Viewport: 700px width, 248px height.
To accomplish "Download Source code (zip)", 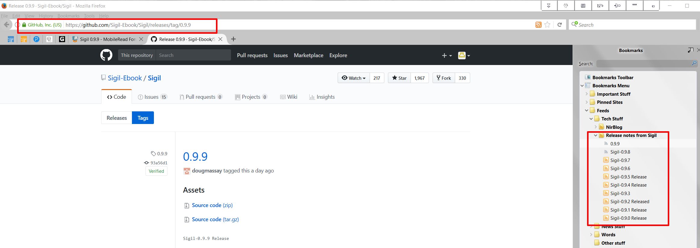I will (212, 205).
